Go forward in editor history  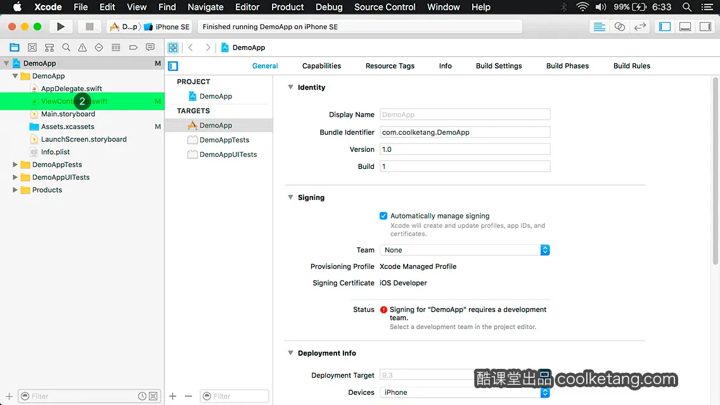207,47
